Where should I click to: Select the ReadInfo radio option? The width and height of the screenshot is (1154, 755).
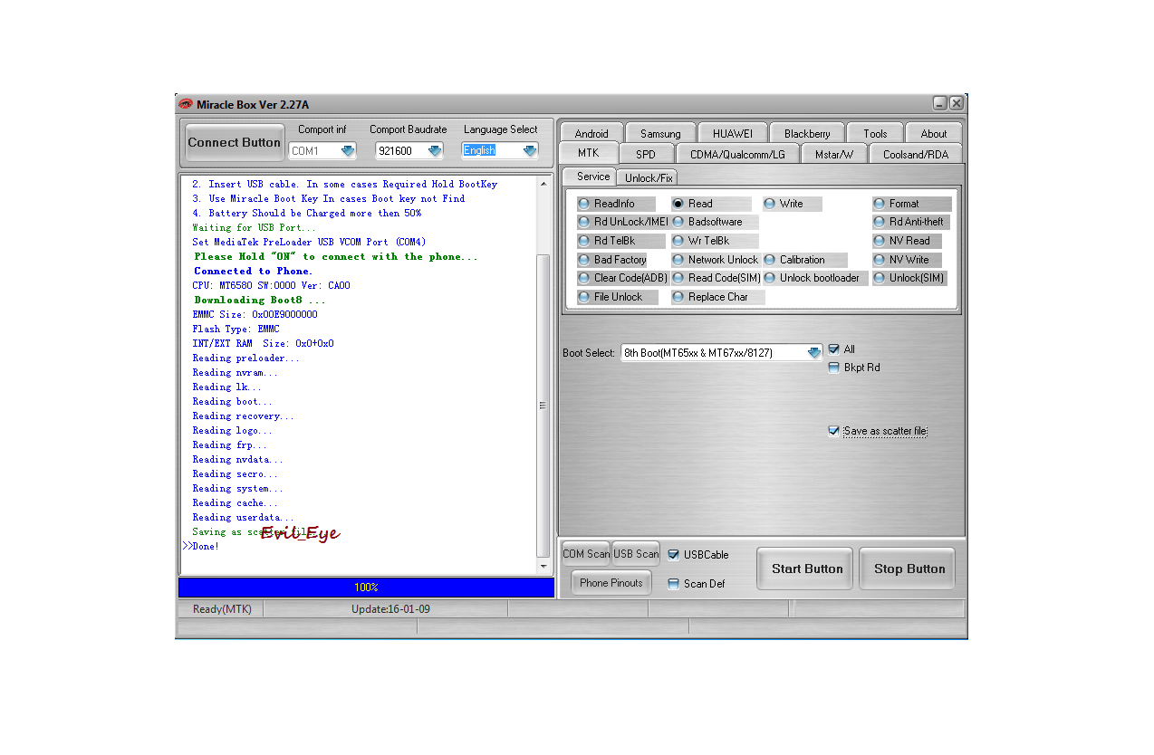click(x=616, y=204)
